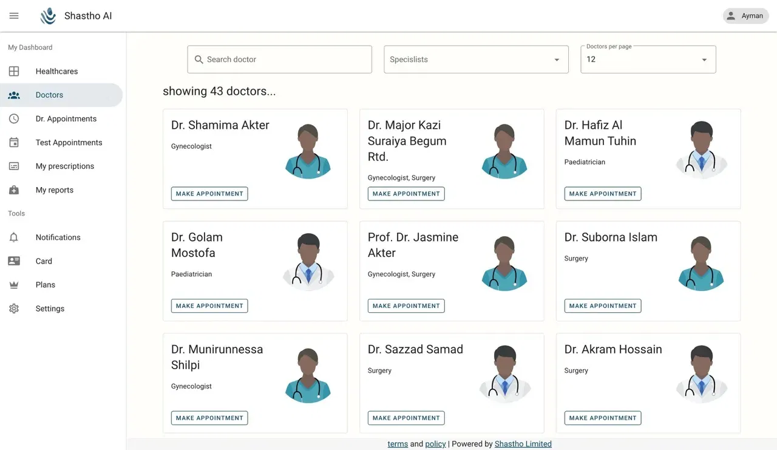Click the Plans crown icon
The height and width of the screenshot is (450, 777).
click(14, 285)
